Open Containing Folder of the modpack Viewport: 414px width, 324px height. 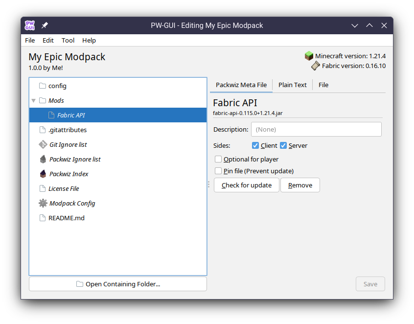coord(117,284)
